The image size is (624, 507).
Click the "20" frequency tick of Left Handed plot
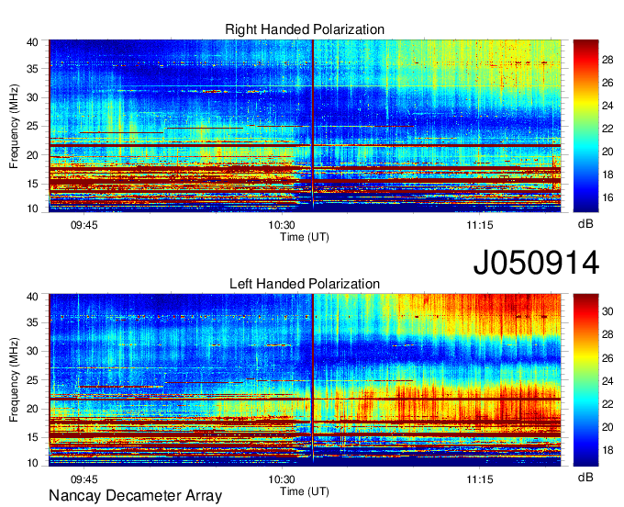click(33, 409)
